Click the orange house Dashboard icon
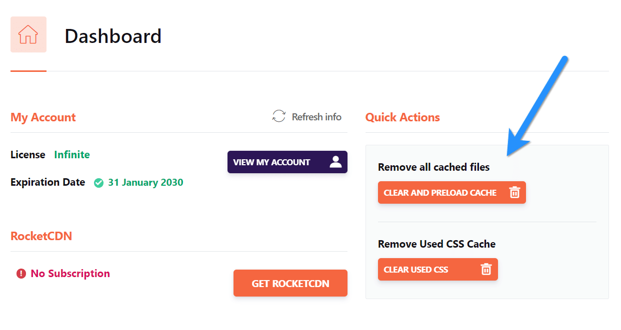The height and width of the screenshot is (330, 621). tap(28, 34)
